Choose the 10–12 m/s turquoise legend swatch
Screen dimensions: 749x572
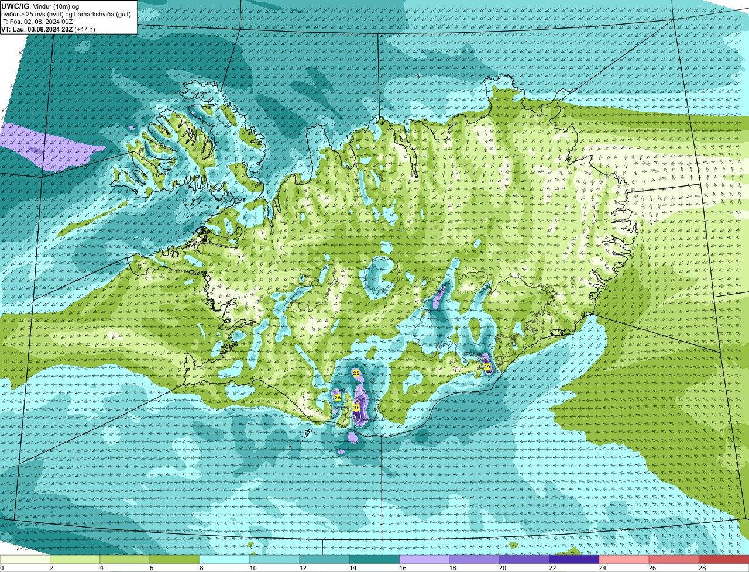(274, 560)
